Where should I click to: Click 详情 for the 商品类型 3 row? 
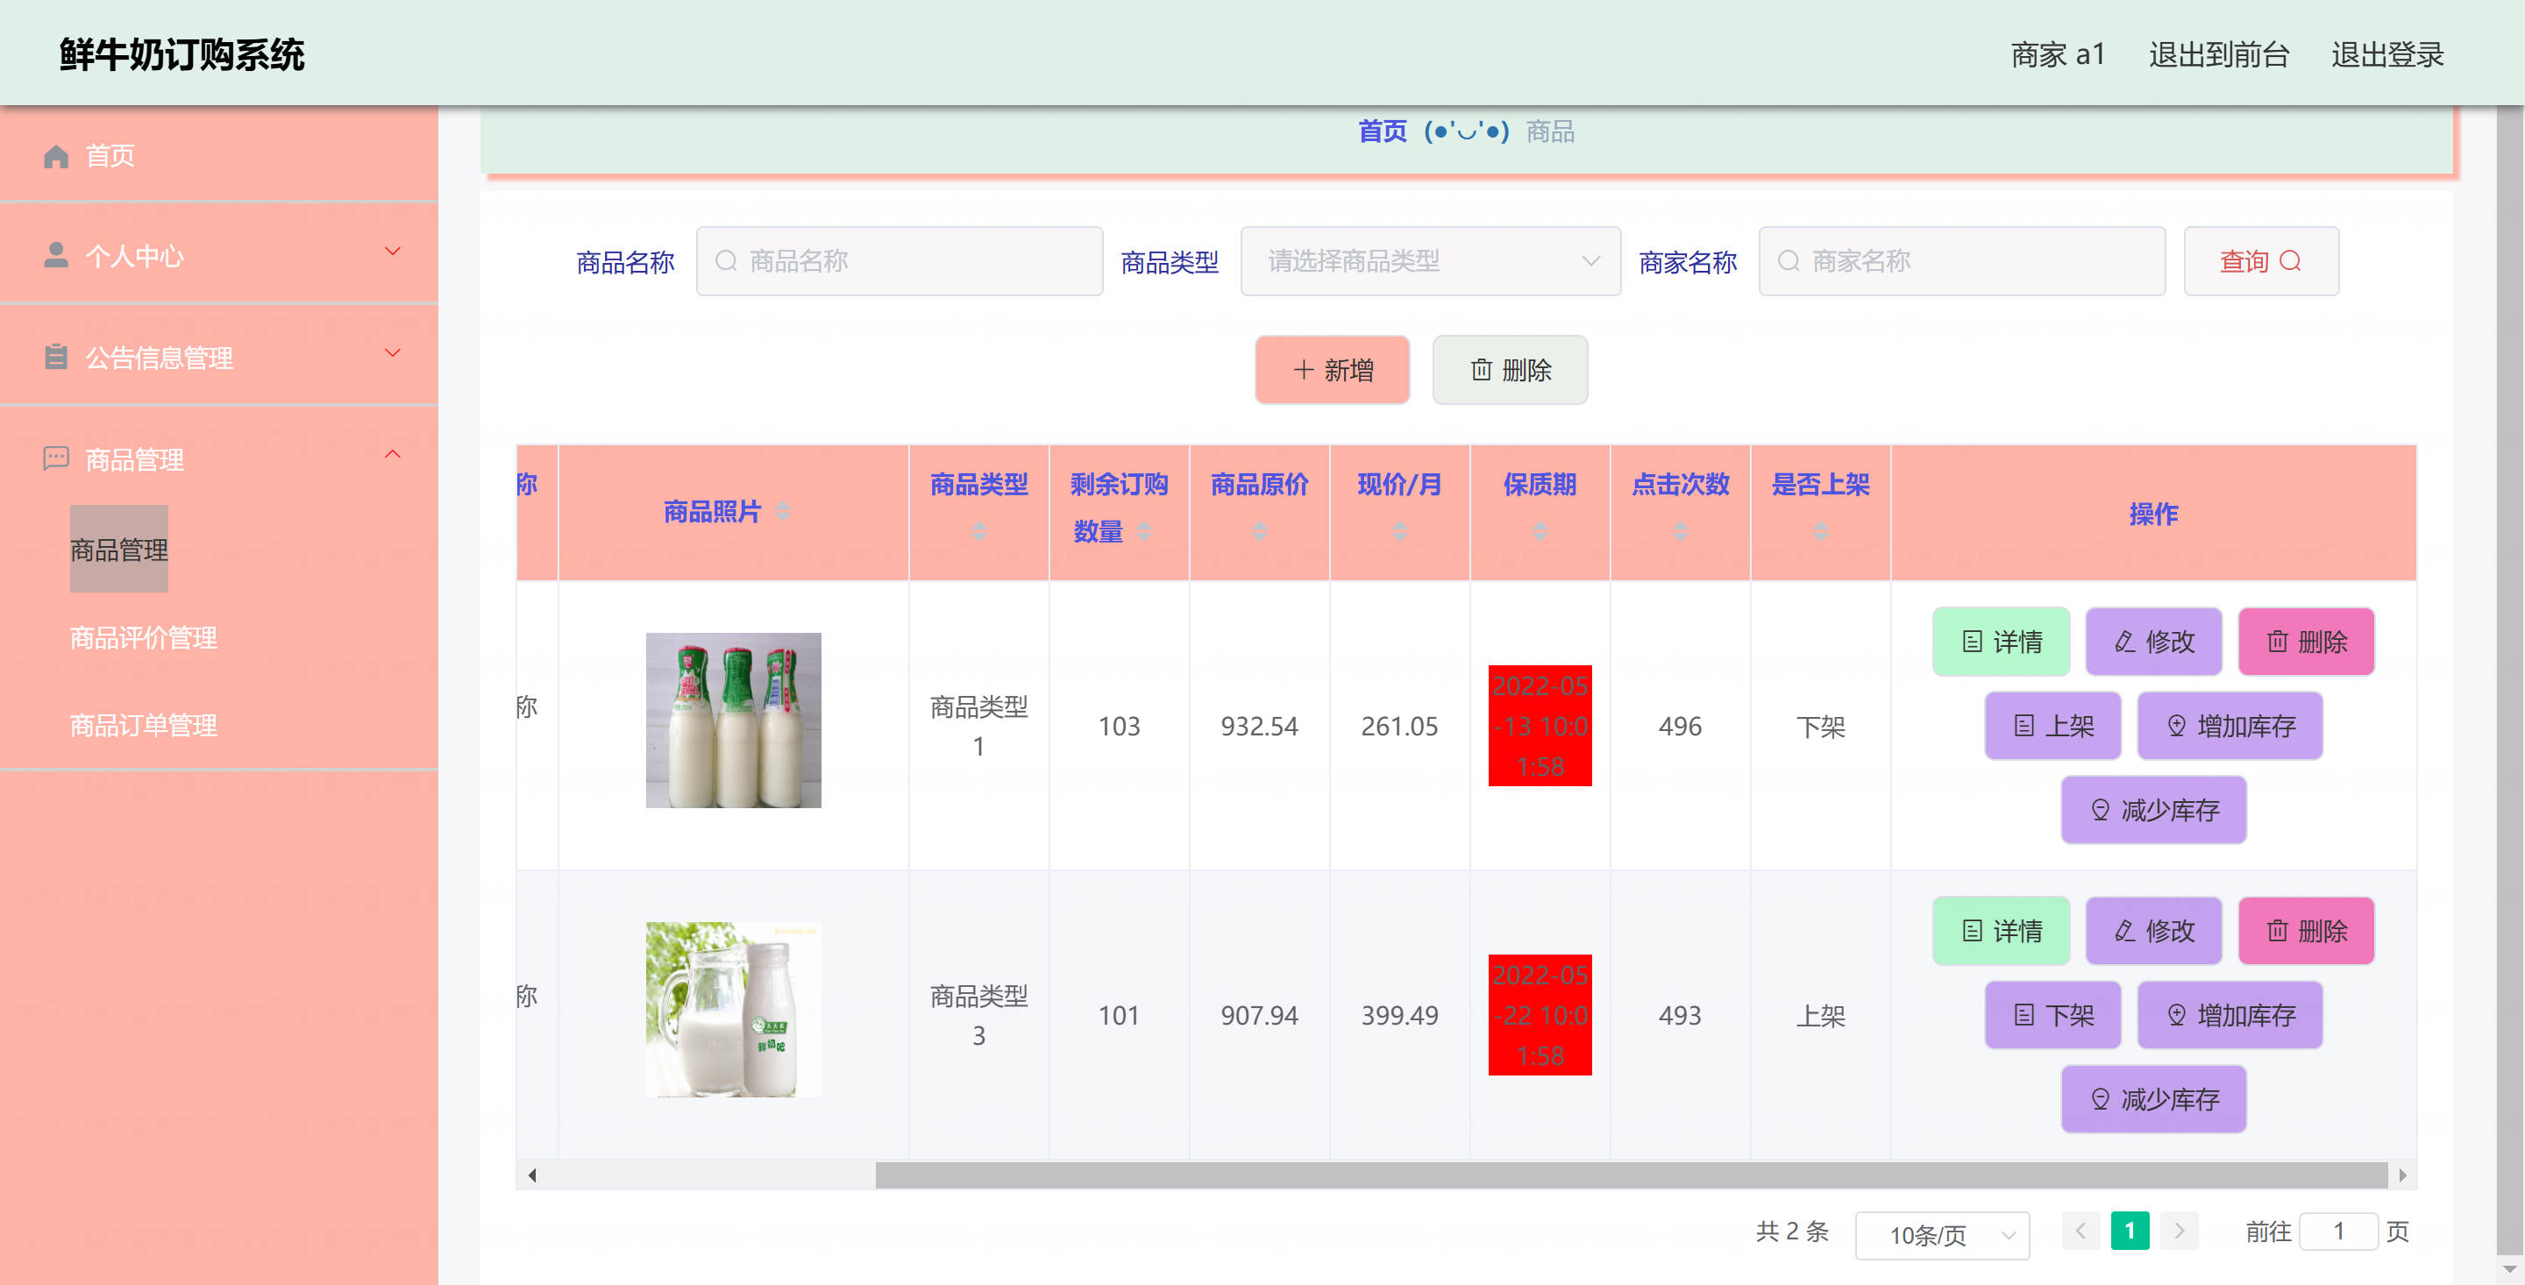2001,930
